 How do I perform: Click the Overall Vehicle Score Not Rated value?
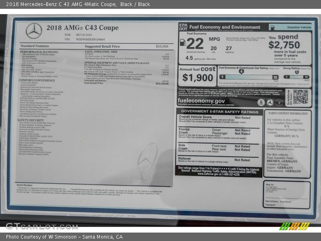tap(243, 118)
